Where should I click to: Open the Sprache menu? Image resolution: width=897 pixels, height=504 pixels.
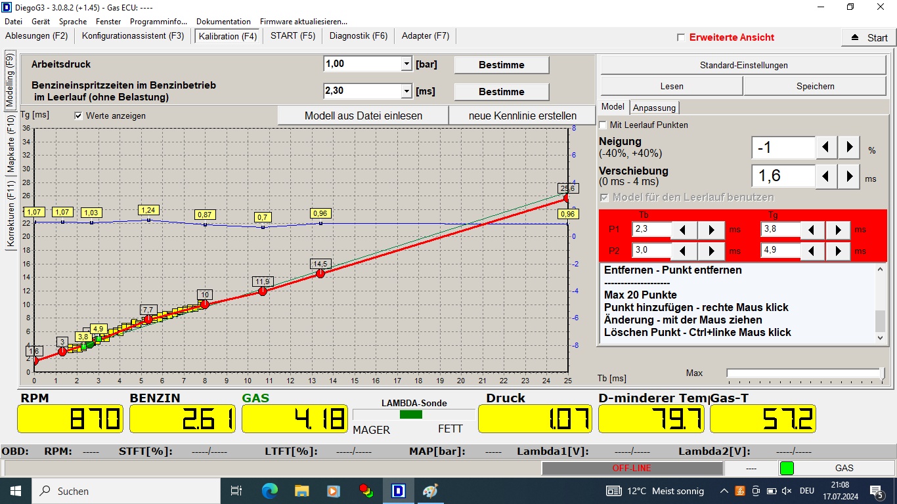click(73, 22)
